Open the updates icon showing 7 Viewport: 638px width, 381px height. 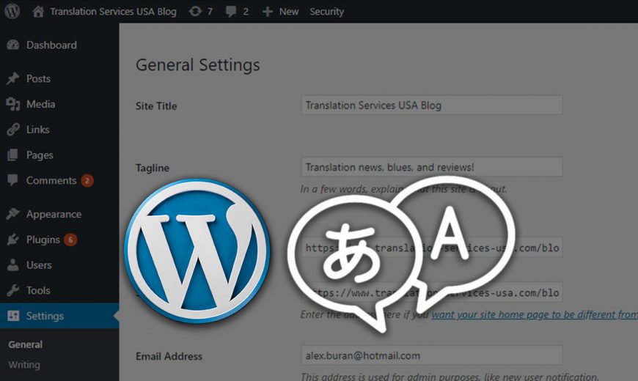pos(195,12)
